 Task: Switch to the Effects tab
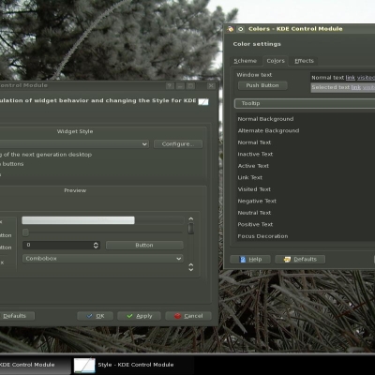(304, 61)
